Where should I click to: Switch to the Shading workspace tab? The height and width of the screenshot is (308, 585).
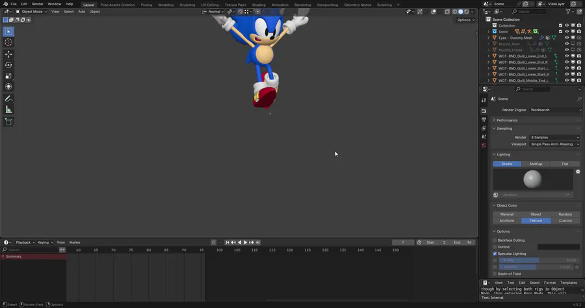click(259, 5)
